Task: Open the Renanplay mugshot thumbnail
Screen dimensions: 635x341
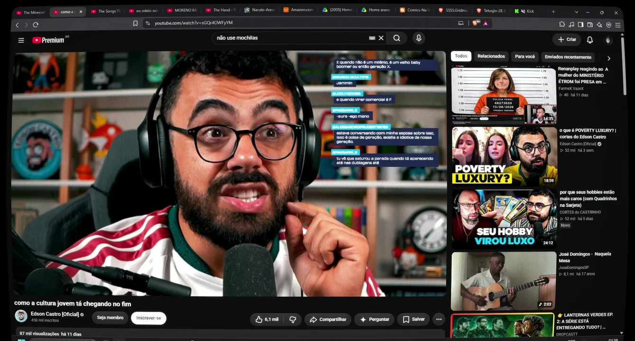Action: [x=504, y=95]
